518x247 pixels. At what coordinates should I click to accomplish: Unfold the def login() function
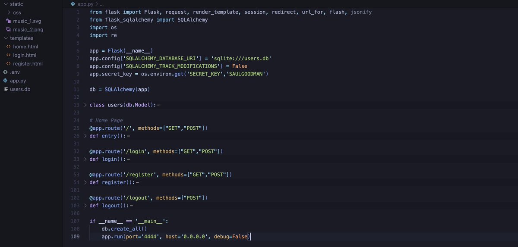point(85,159)
